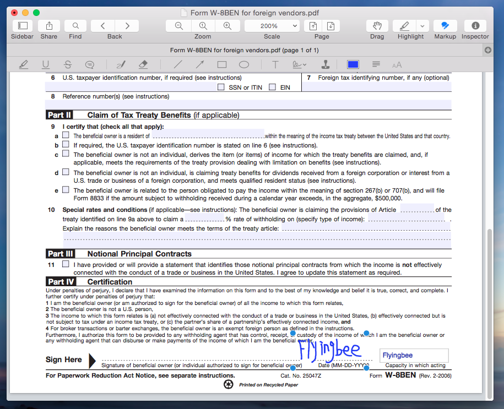Click the % rate of withholding field

pyautogui.click(x=204, y=217)
